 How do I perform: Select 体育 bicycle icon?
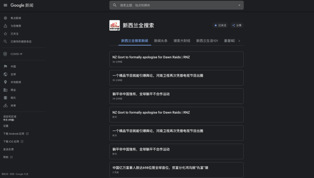coord(6,106)
